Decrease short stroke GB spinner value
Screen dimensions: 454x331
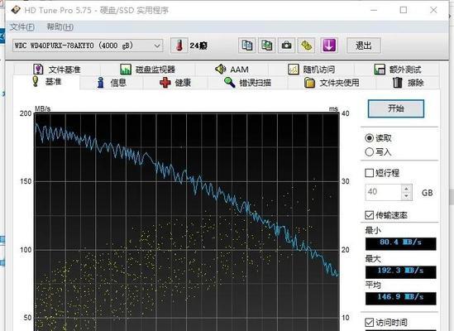tap(407, 196)
